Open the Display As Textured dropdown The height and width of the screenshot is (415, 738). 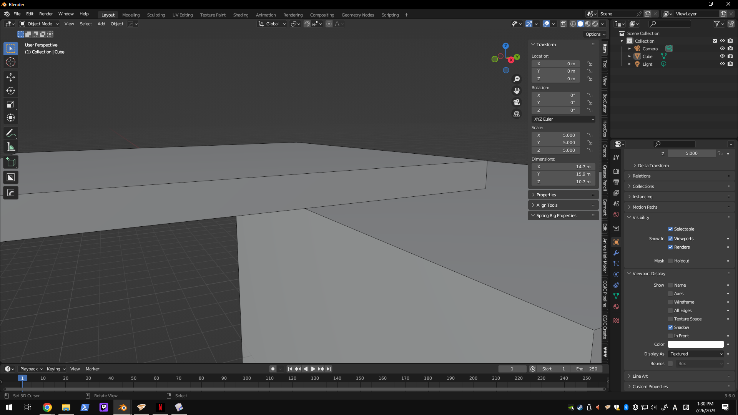(x=696, y=354)
